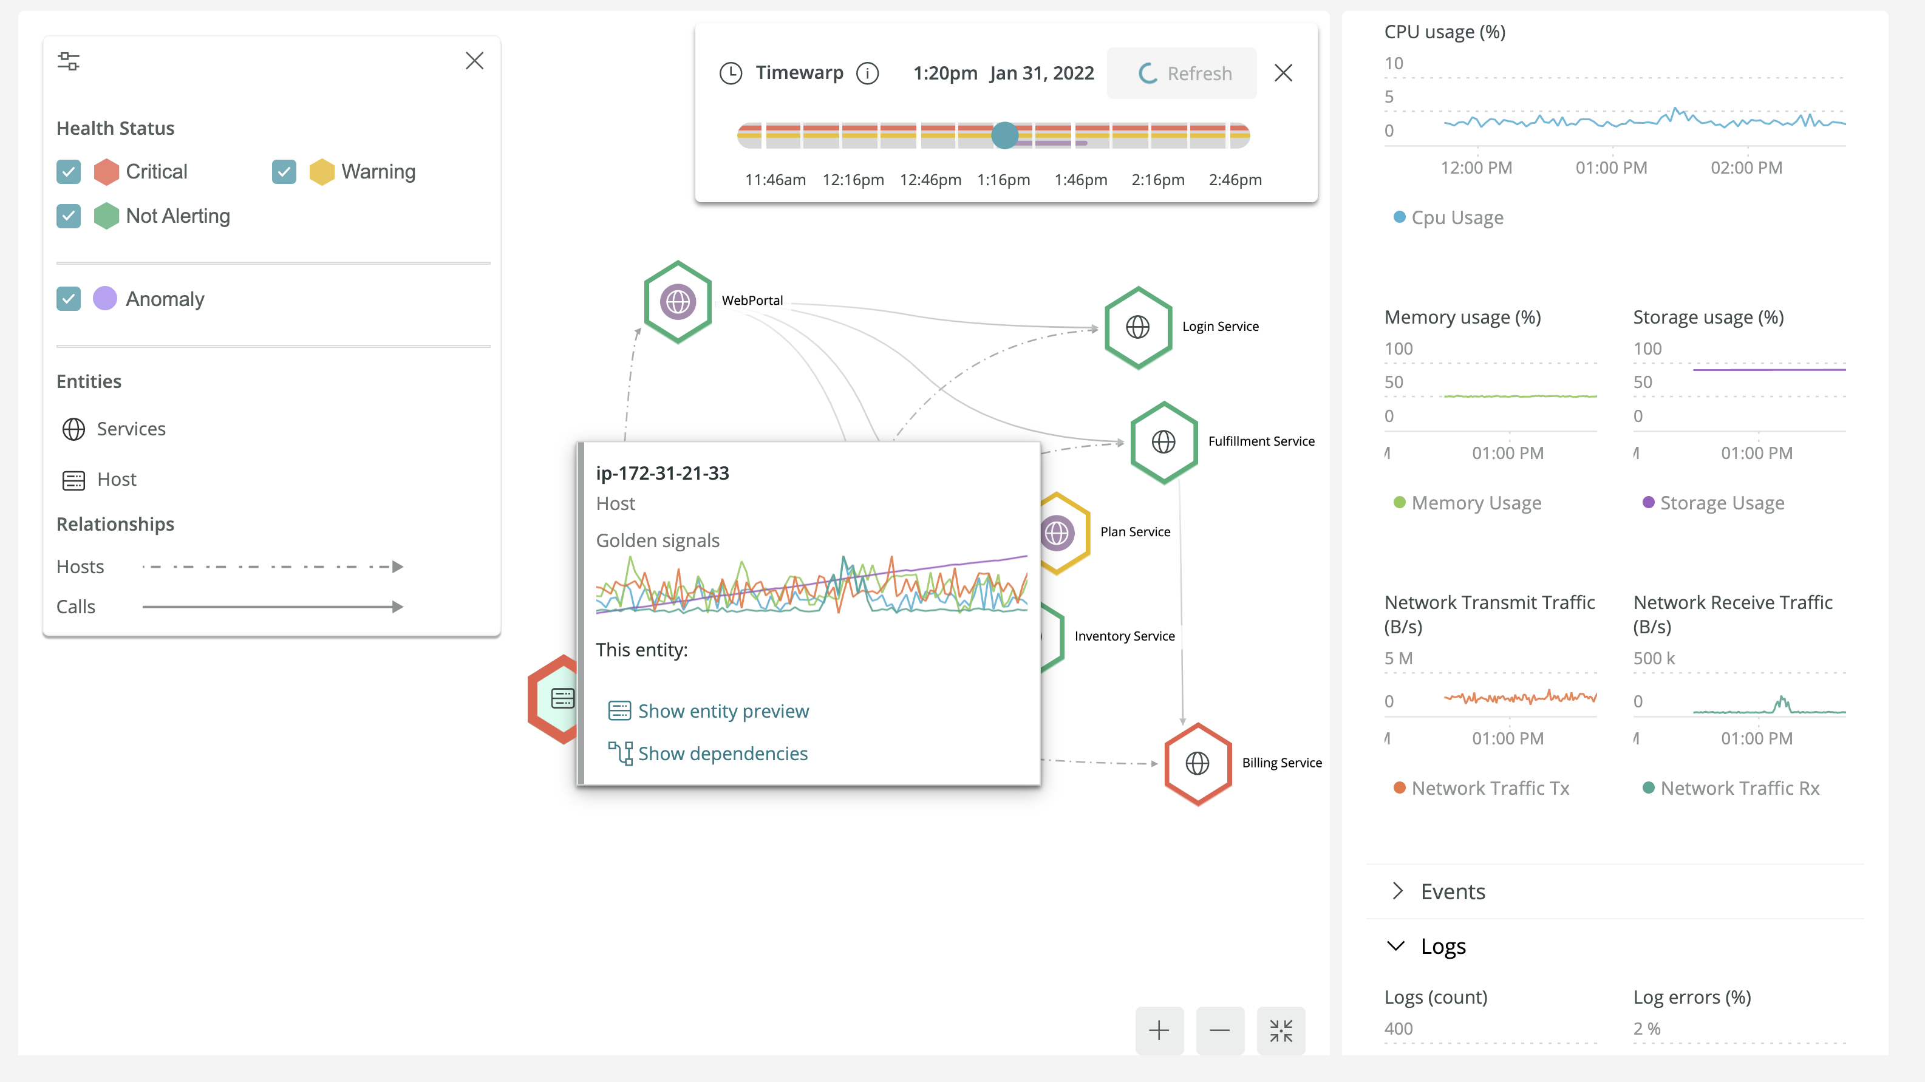This screenshot has width=1925, height=1082.
Task: Toggle the Network Traffic Rx legend item
Action: point(1731,788)
